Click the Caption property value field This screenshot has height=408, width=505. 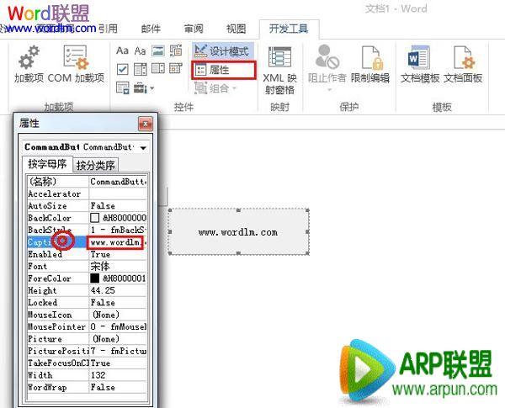click(116, 242)
